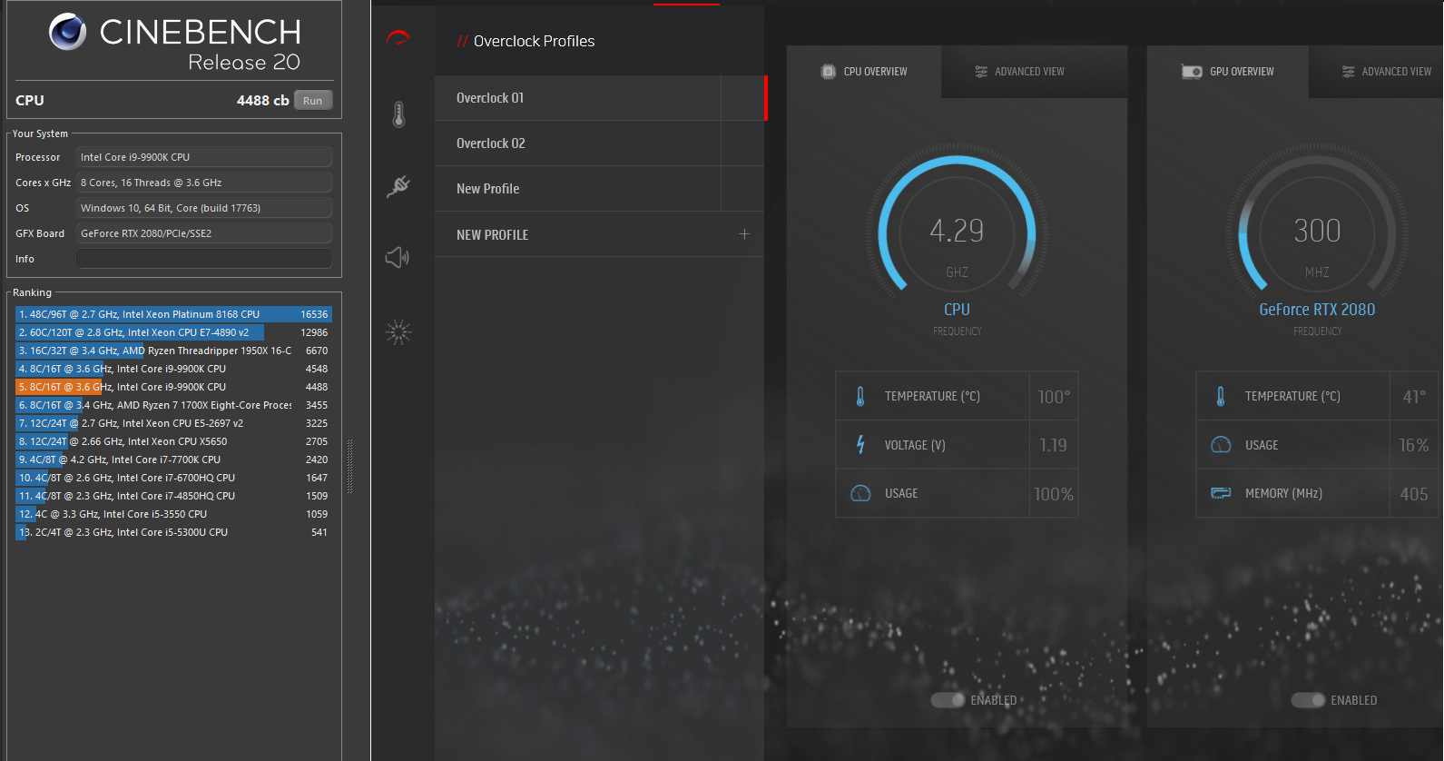Click the Info input field in Cinebench
1444x761 pixels.
click(204, 259)
